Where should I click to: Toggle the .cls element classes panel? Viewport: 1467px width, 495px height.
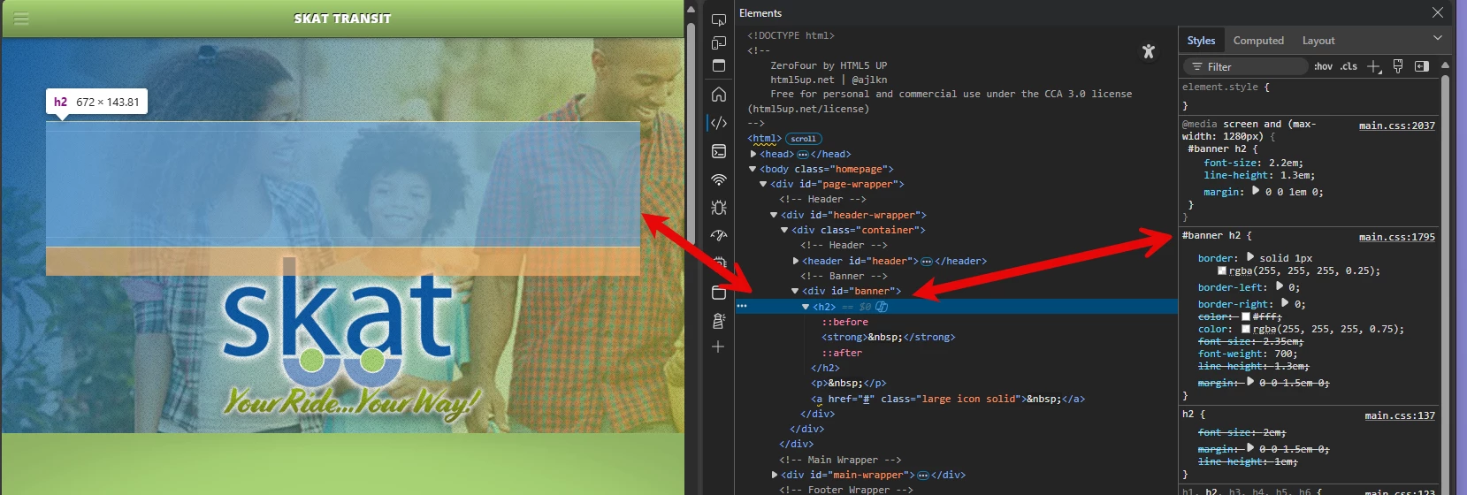(1349, 66)
